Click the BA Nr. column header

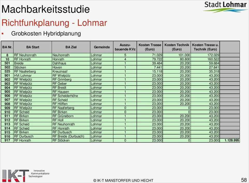click(x=7, y=47)
